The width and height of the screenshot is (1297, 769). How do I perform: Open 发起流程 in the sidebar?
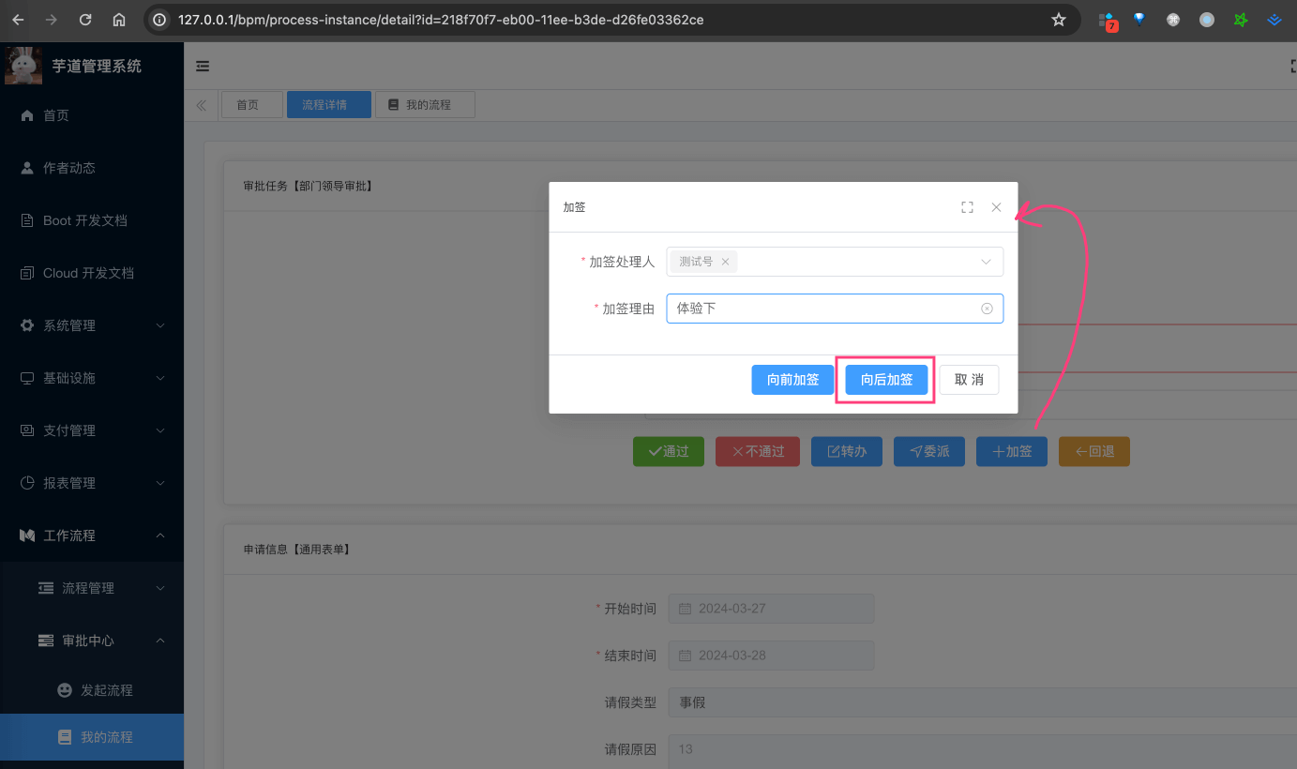tap(106, 690)
